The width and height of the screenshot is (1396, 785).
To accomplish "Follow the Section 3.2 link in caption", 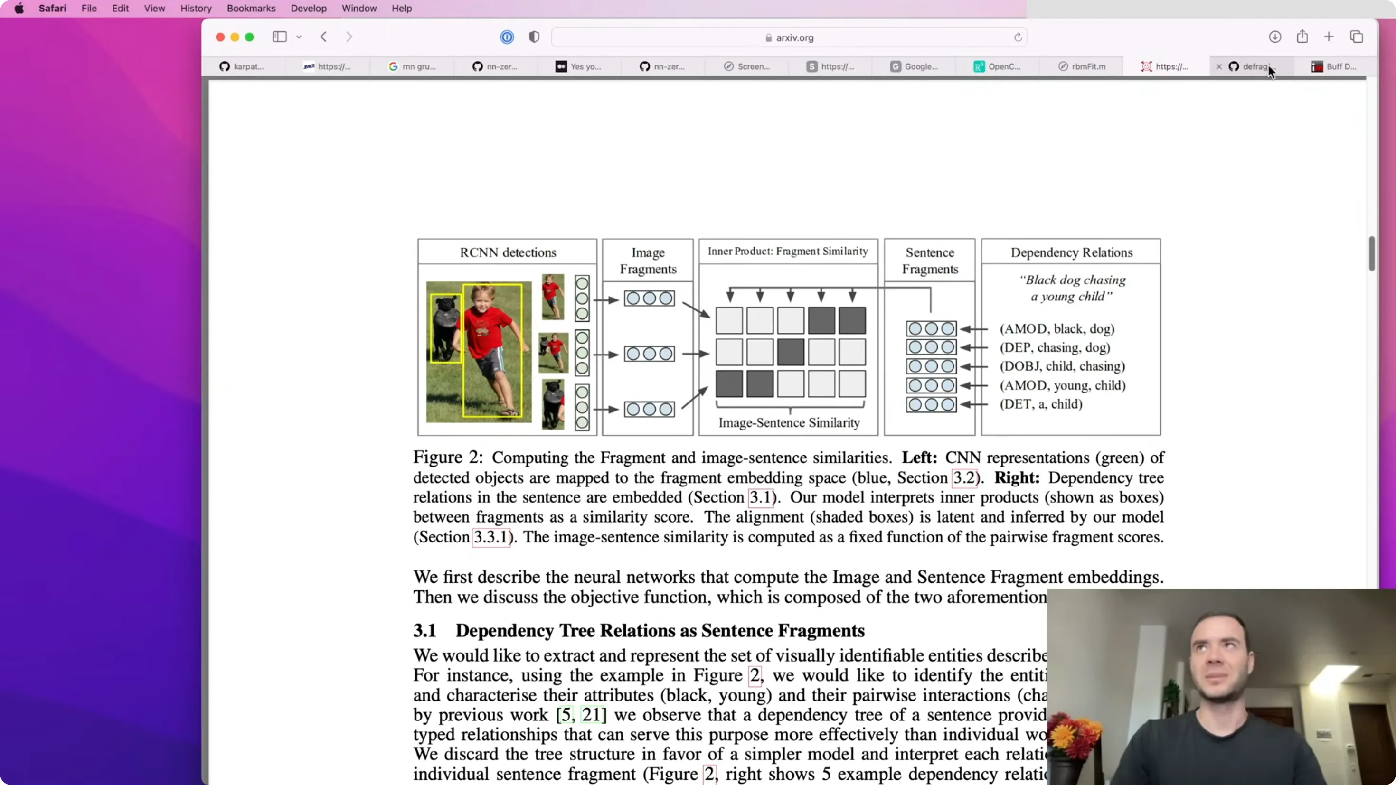I will pyautogui.click(x=965, y=478).
